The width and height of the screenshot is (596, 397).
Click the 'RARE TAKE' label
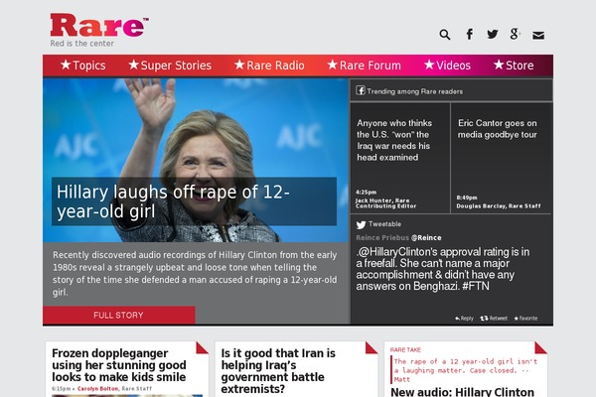pyautogui.click(x=405, y=350)
